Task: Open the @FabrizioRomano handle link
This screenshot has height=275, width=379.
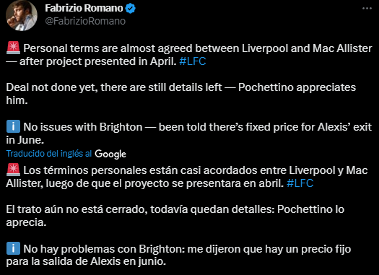Action: point(85,21)
